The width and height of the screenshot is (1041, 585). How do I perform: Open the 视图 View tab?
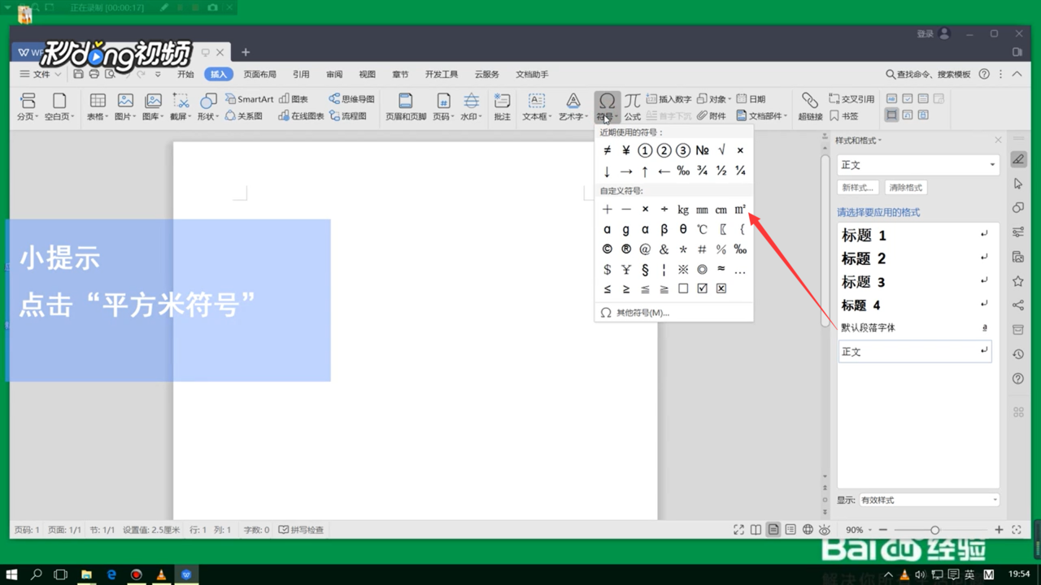pyautogui.click(x=368, y=74)
